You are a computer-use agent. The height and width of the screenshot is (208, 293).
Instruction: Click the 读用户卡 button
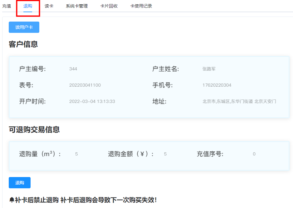click(x=24, y=27)
